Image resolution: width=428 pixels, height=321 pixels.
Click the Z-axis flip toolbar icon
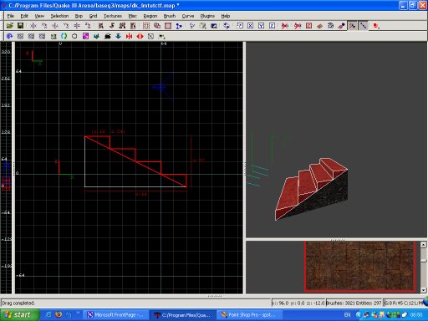77,26
